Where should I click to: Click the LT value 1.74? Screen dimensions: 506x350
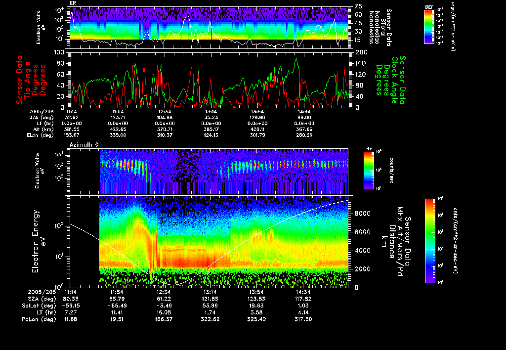[x=210, y=312]
